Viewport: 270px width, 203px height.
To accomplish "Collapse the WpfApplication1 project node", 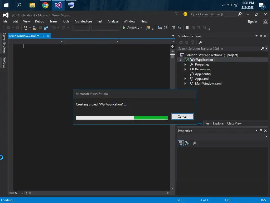I will click(181, 60).
